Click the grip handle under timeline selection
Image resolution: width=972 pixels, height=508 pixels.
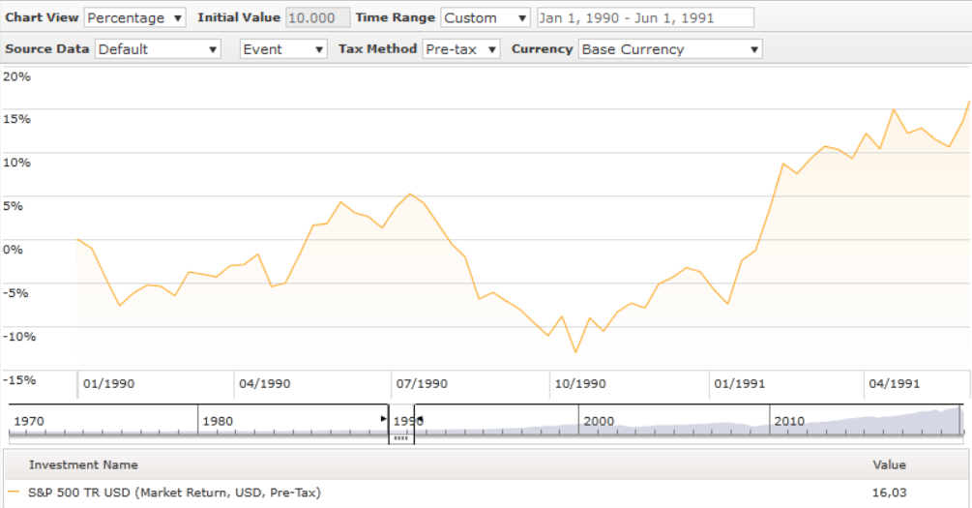click(x=401, y=438)
